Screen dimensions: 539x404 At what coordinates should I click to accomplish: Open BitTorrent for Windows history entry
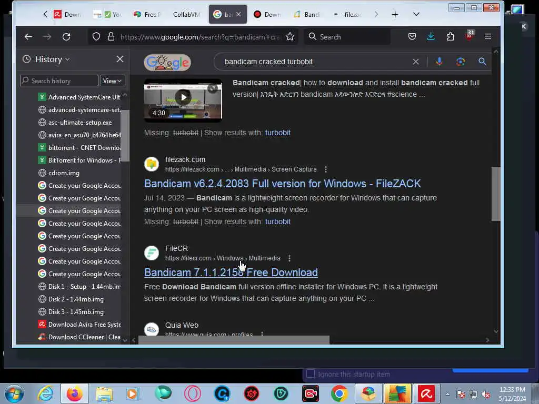coord(79,160)
